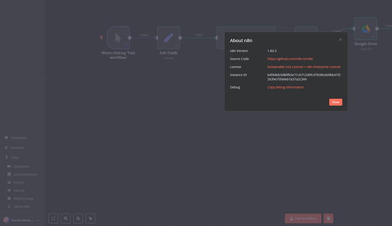The height and width of the screenshot is (226, 392).
Task: Click the orange Close button
Action: [336, 102]
